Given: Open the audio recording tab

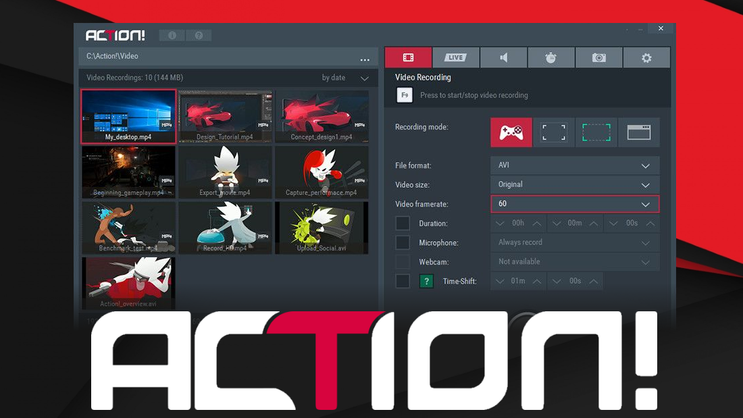Looking at the screenshot, I should [x=503, y=58].
